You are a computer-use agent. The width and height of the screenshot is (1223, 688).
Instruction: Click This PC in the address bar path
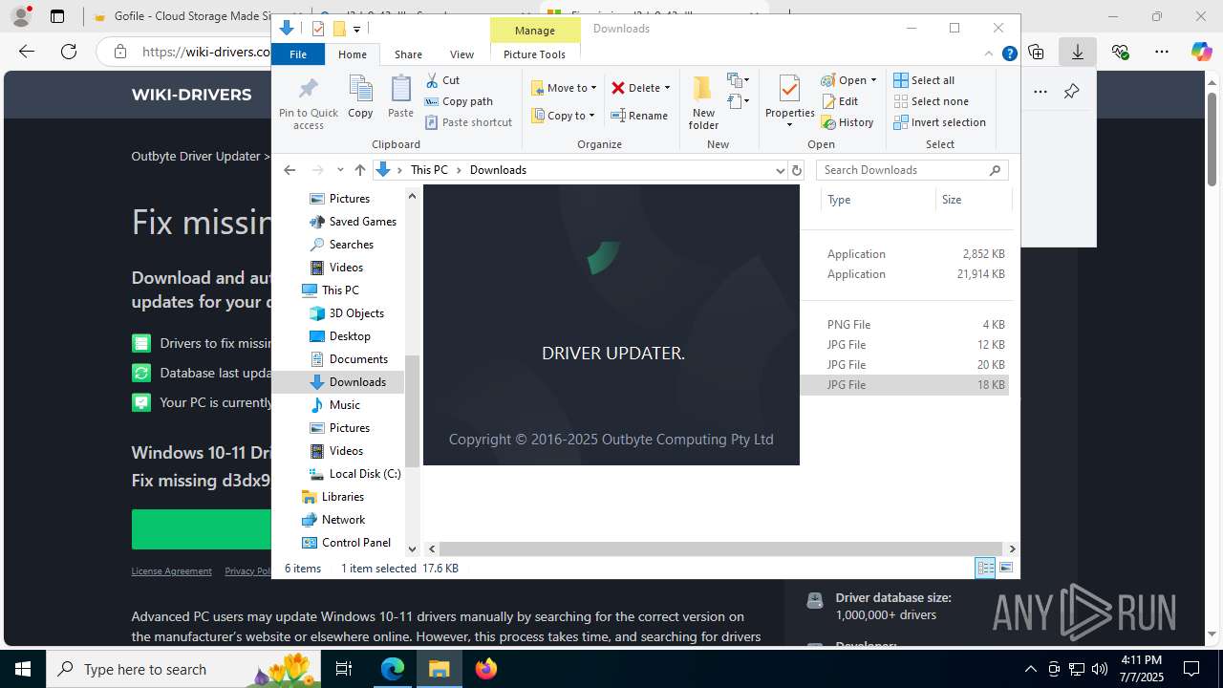click(429, 170)
